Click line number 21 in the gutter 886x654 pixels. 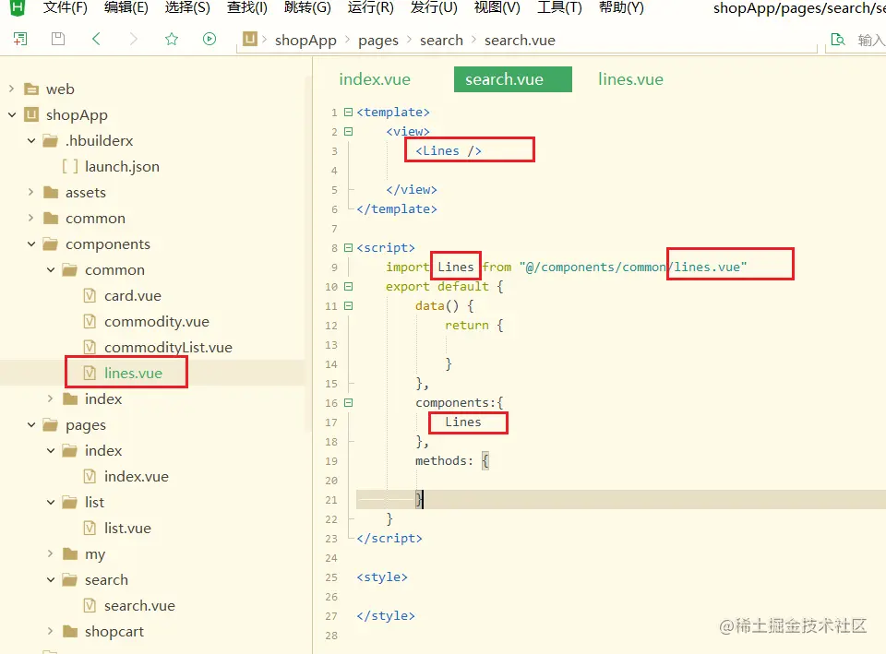coord(331,500)
